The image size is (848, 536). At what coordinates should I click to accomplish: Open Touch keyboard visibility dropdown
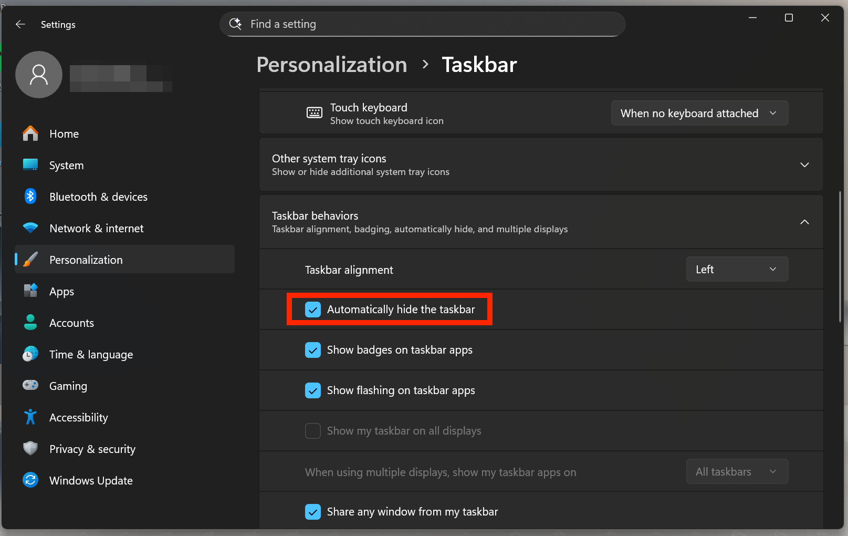pos(699,114)
